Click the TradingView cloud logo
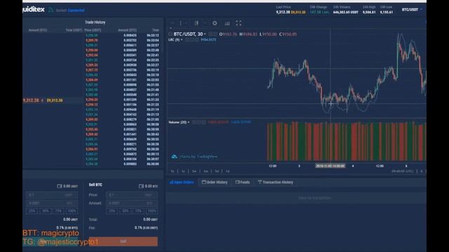This screenshot has height=252, width=449. coord(174,157)
